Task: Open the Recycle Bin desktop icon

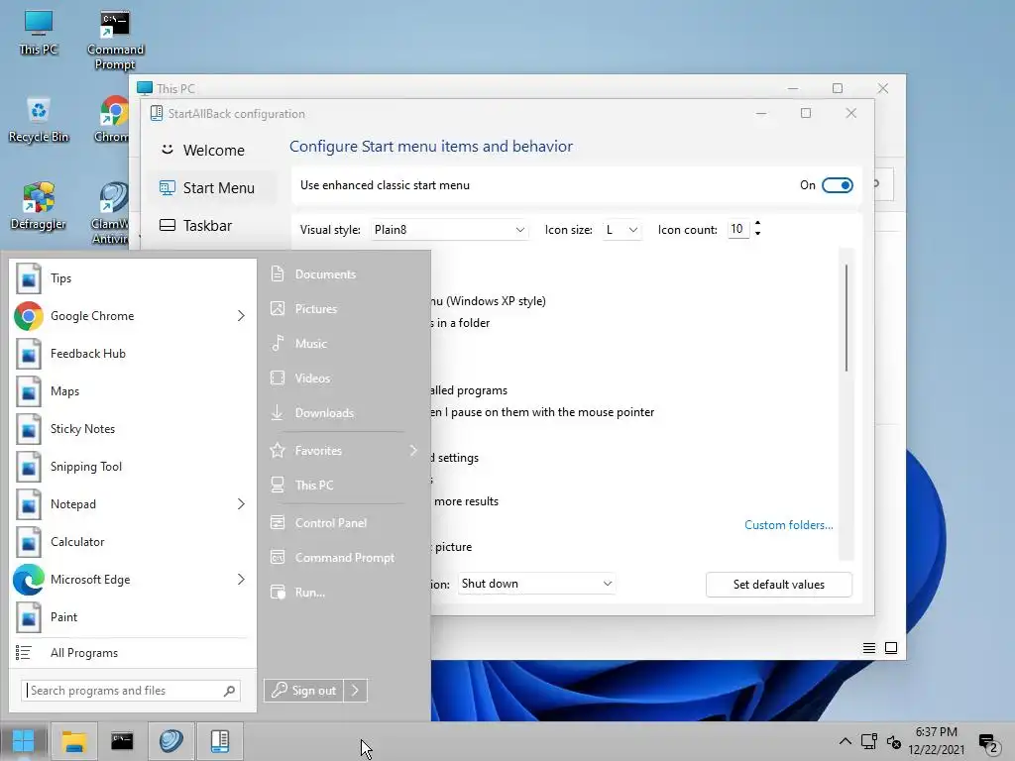Action: (x=39, y=120)
